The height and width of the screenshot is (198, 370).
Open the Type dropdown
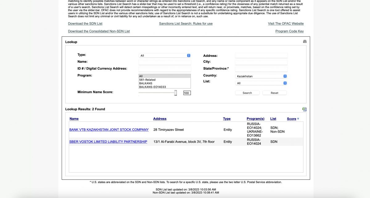165,56
